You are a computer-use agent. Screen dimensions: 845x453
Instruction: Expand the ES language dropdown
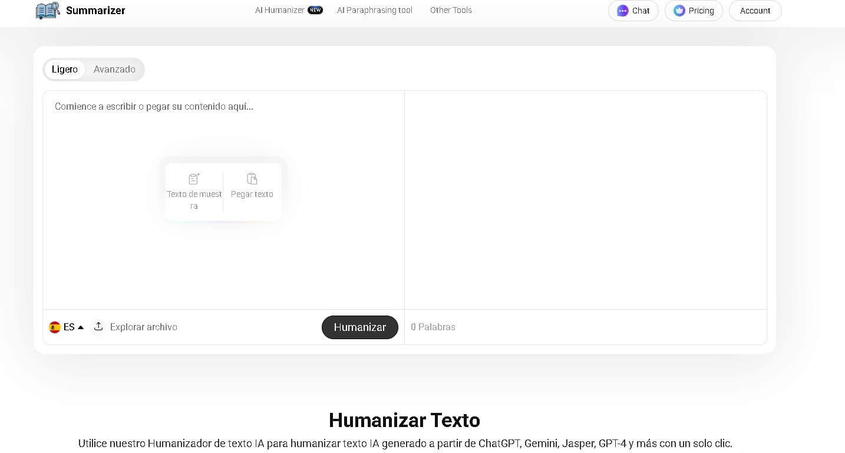(x=69, y=327)
